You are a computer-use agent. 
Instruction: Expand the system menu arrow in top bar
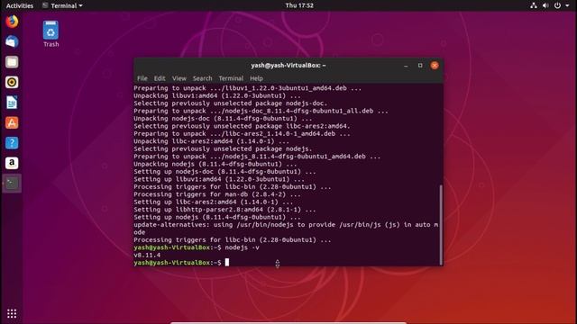[567, 5]
